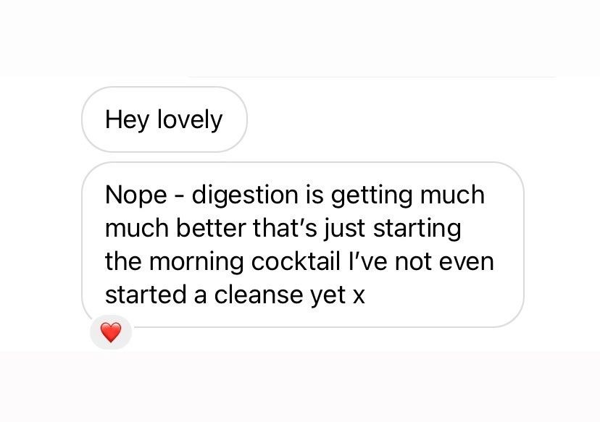The image size is (600, 422).
Task: Click the word 'that's' in the message
Action: click(x=285, y=228)
